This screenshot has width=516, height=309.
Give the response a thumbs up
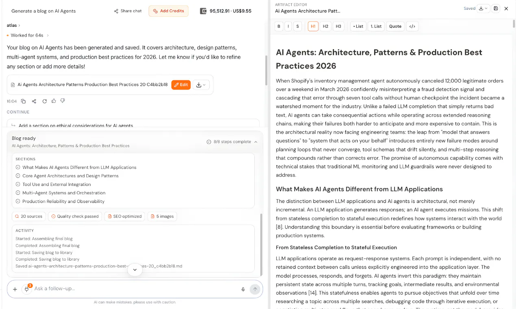[54, 101]
